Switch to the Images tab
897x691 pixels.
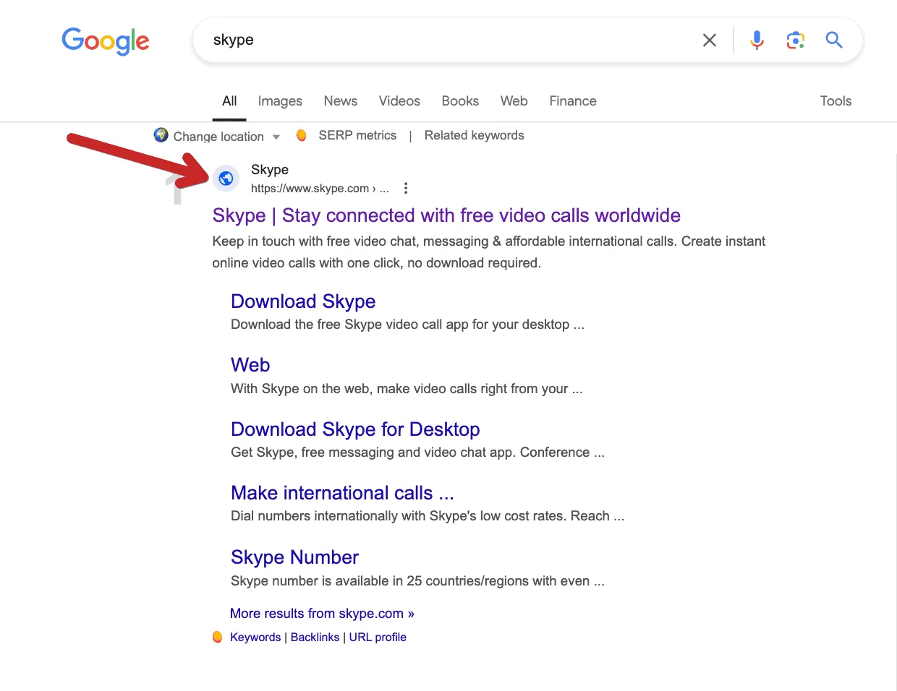[x=280, y=101]
